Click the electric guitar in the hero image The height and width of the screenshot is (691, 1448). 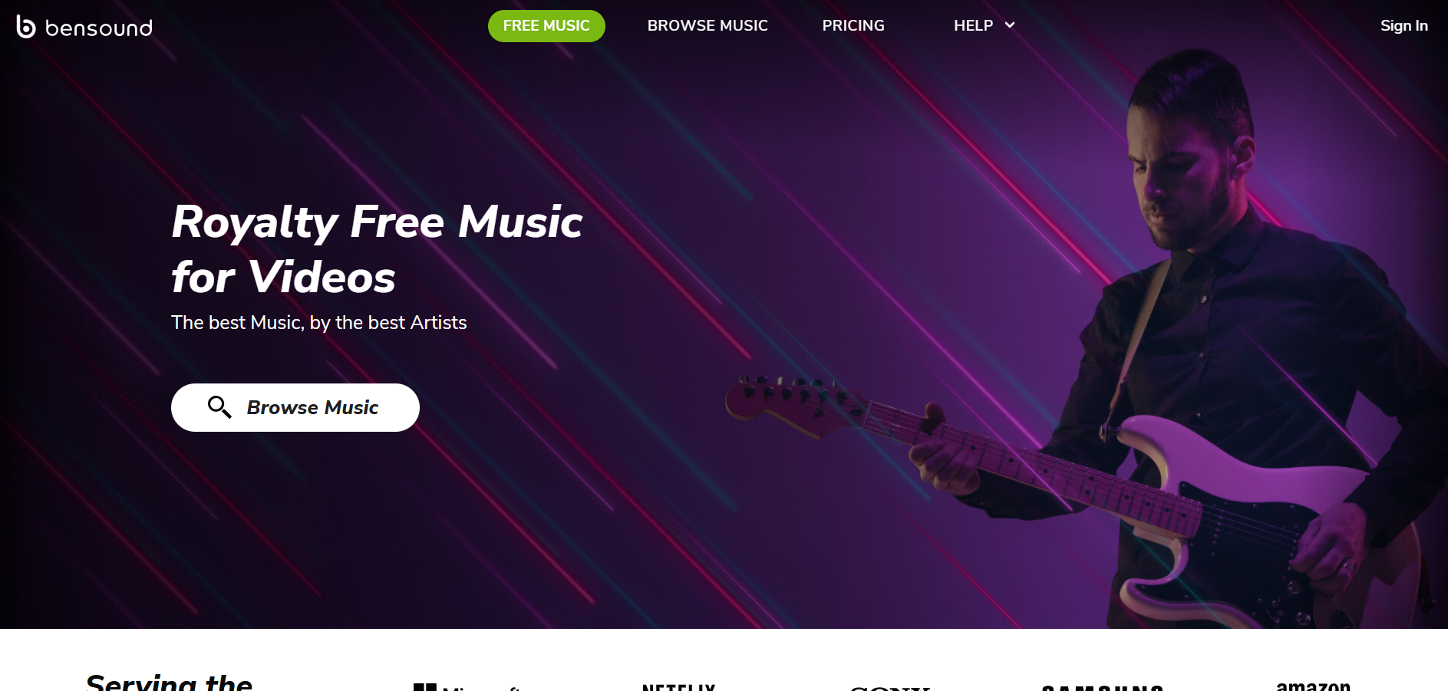point(1074,491)
